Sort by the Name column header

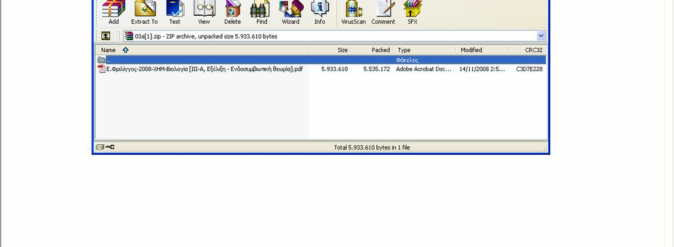(x=202, y=50)
